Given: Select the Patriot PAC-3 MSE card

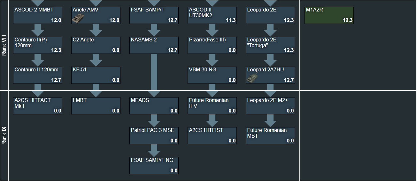Looking at the screenshot, I should 154,135.
